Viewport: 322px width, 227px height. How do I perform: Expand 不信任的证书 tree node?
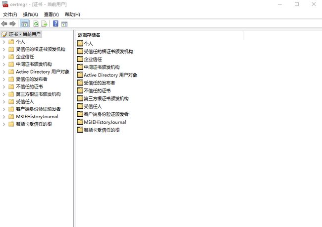click(4, 87)
